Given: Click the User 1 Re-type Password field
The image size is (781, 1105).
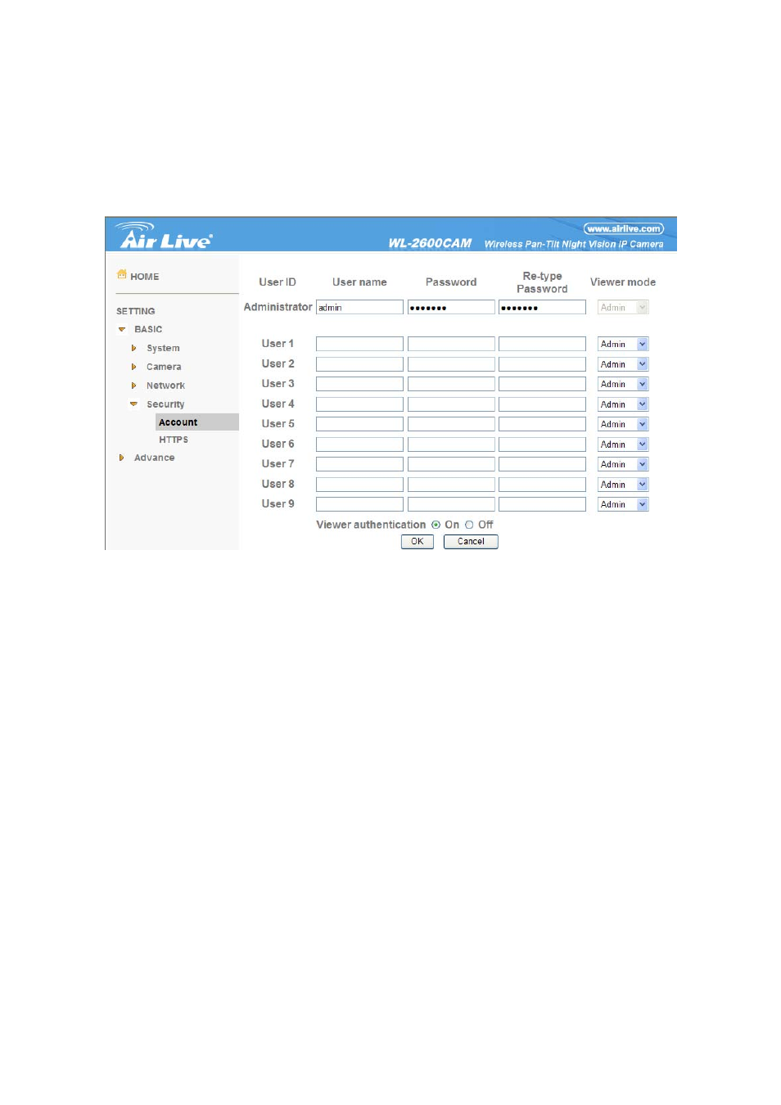Looking at the screenshot, I should click(542, 344).
